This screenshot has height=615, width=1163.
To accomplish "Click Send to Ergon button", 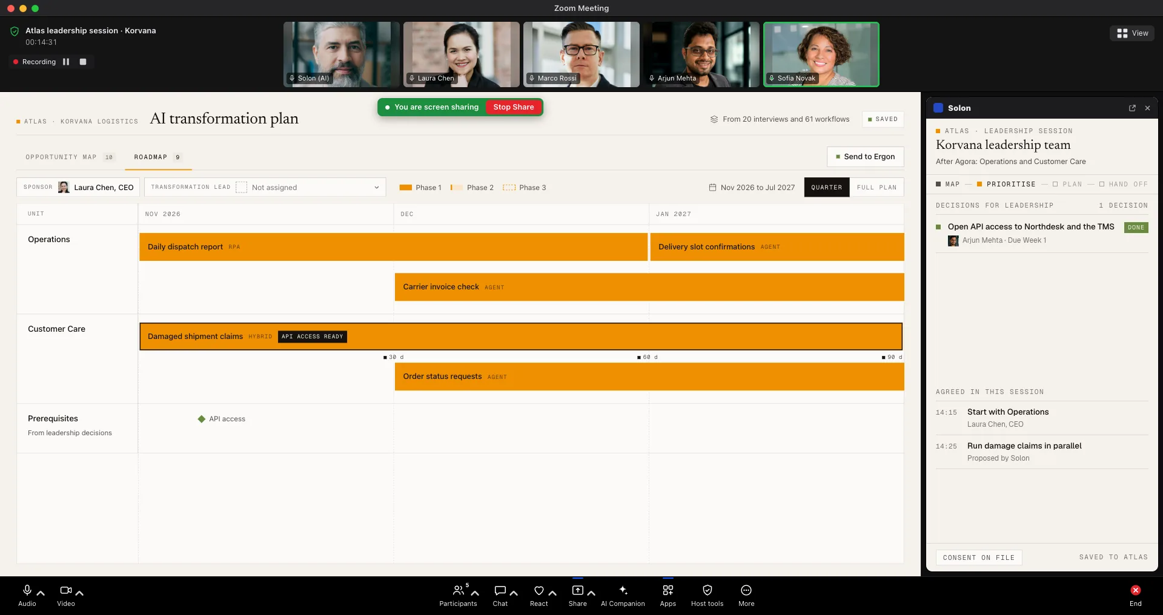I will point(865,157).
